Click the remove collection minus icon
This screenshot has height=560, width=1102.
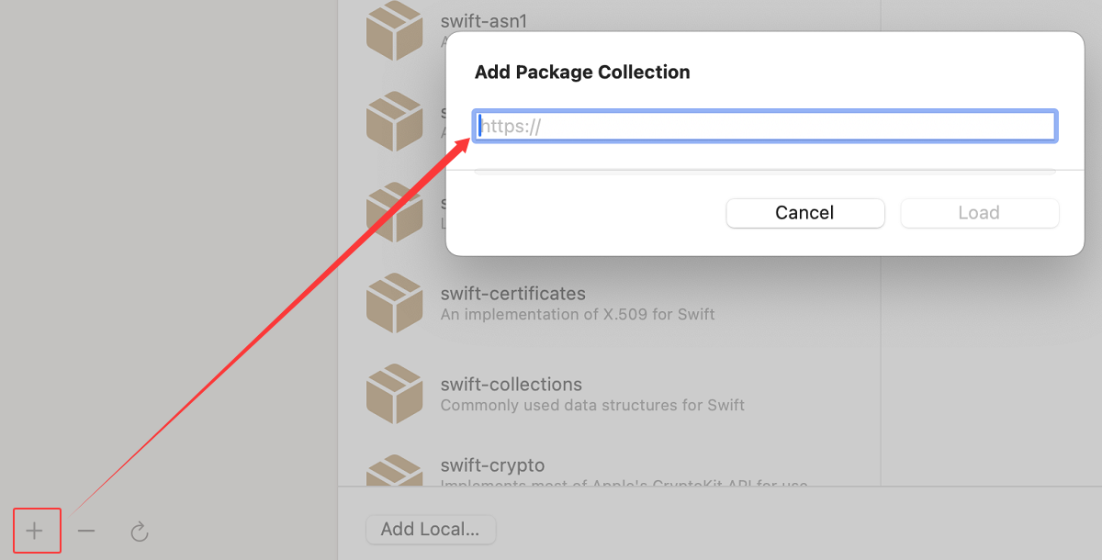86,531
